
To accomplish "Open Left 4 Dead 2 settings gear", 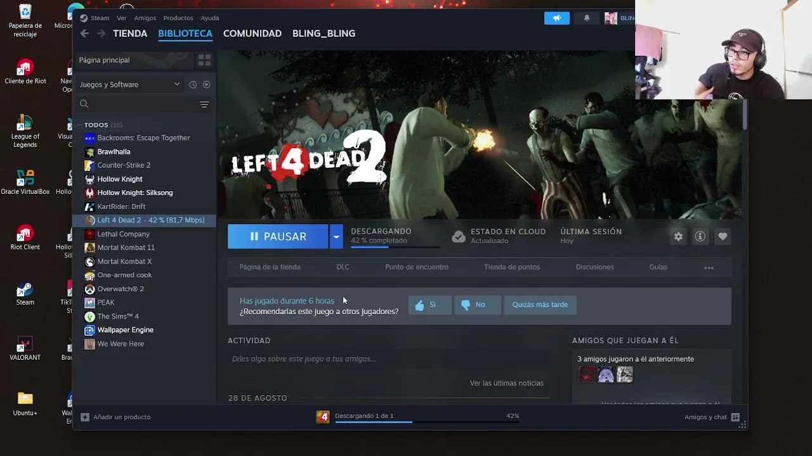I will click(x=678, y=236).
